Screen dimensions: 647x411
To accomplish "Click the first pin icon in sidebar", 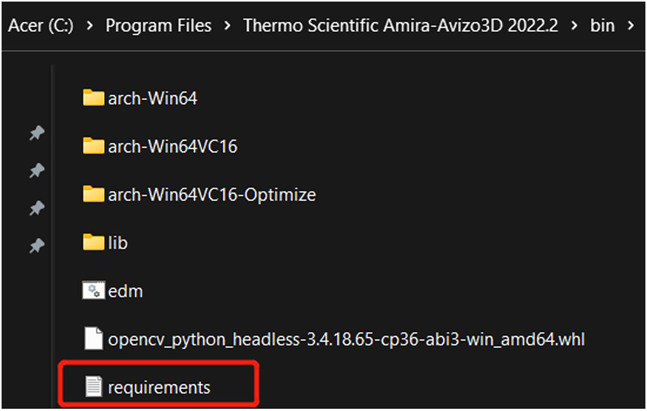I will (37, 133).
